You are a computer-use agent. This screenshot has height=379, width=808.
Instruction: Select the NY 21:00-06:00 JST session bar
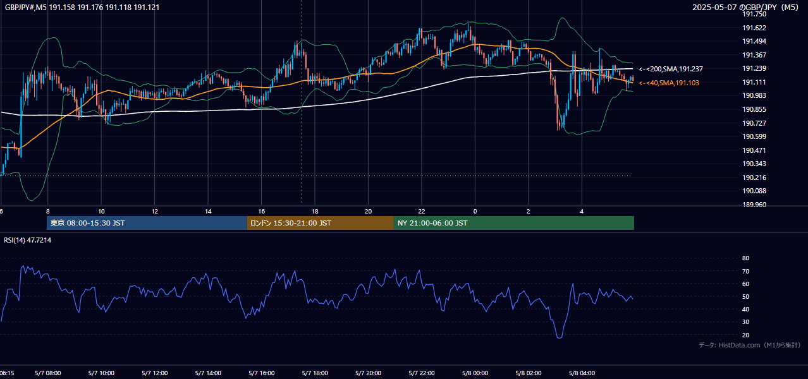514,223
